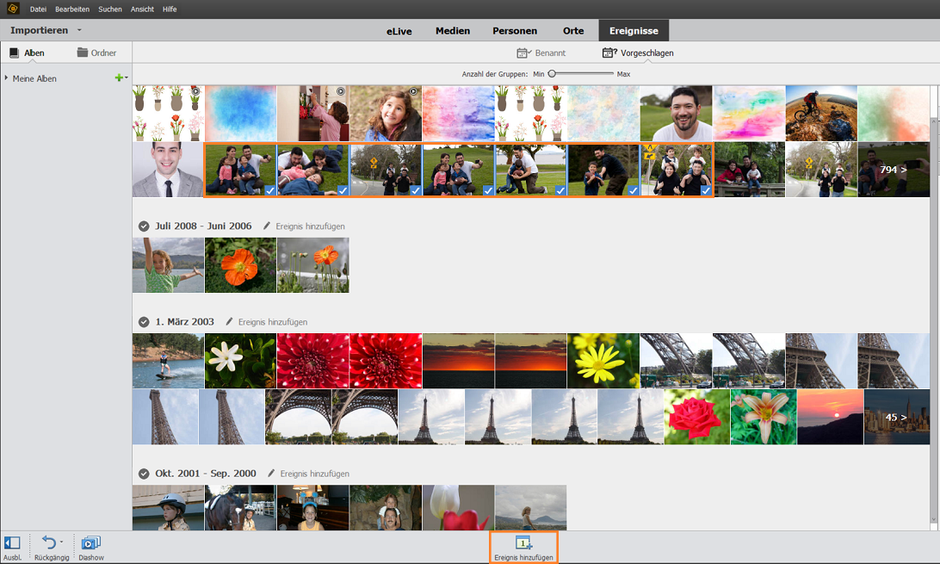This screenshot has width=940, height=564.
Task: Click video badge on smiling girl thumbnail
Action: tap(413, 91)
